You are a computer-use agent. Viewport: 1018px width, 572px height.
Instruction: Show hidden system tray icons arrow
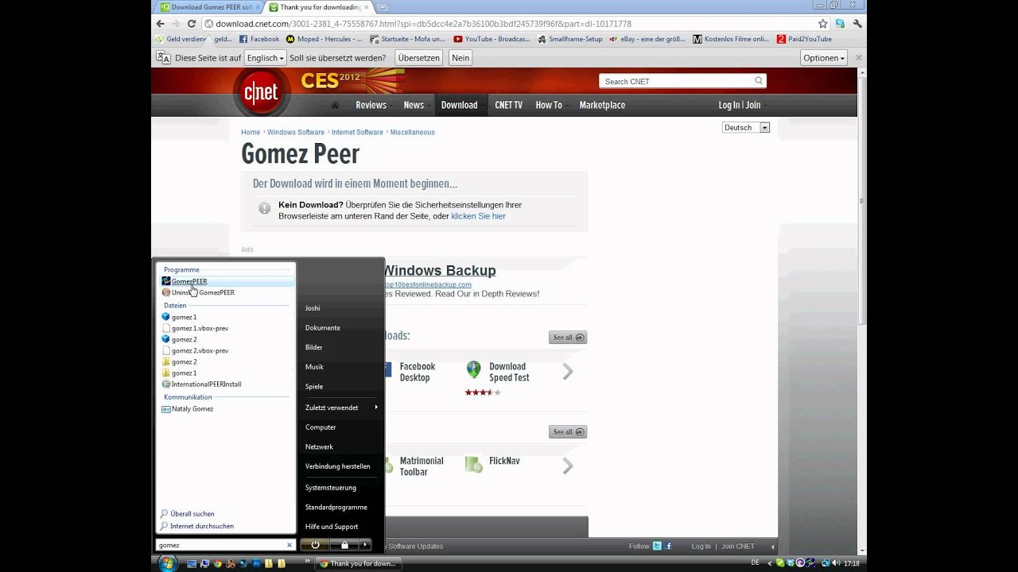click(770, 563)
